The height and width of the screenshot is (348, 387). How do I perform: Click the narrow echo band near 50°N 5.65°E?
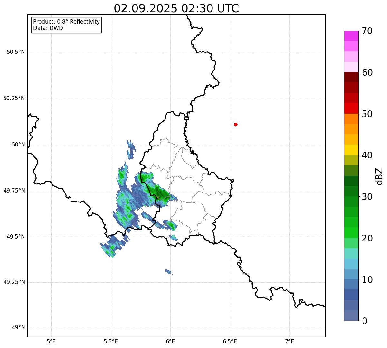pyautogui.click(x=131, y=149)
